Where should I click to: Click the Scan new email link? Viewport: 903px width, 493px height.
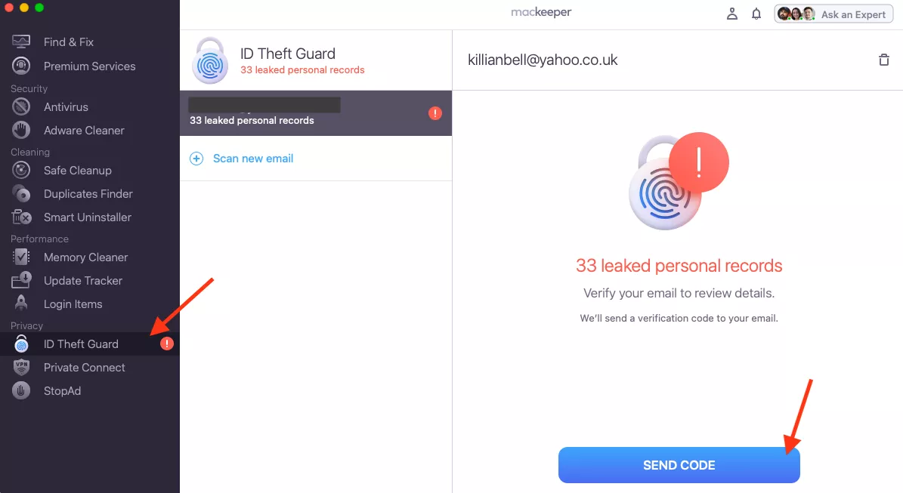pos(253,159)
